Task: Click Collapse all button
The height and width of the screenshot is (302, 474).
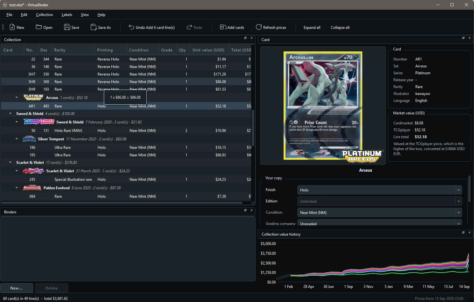Action: [x=340, y=27]
